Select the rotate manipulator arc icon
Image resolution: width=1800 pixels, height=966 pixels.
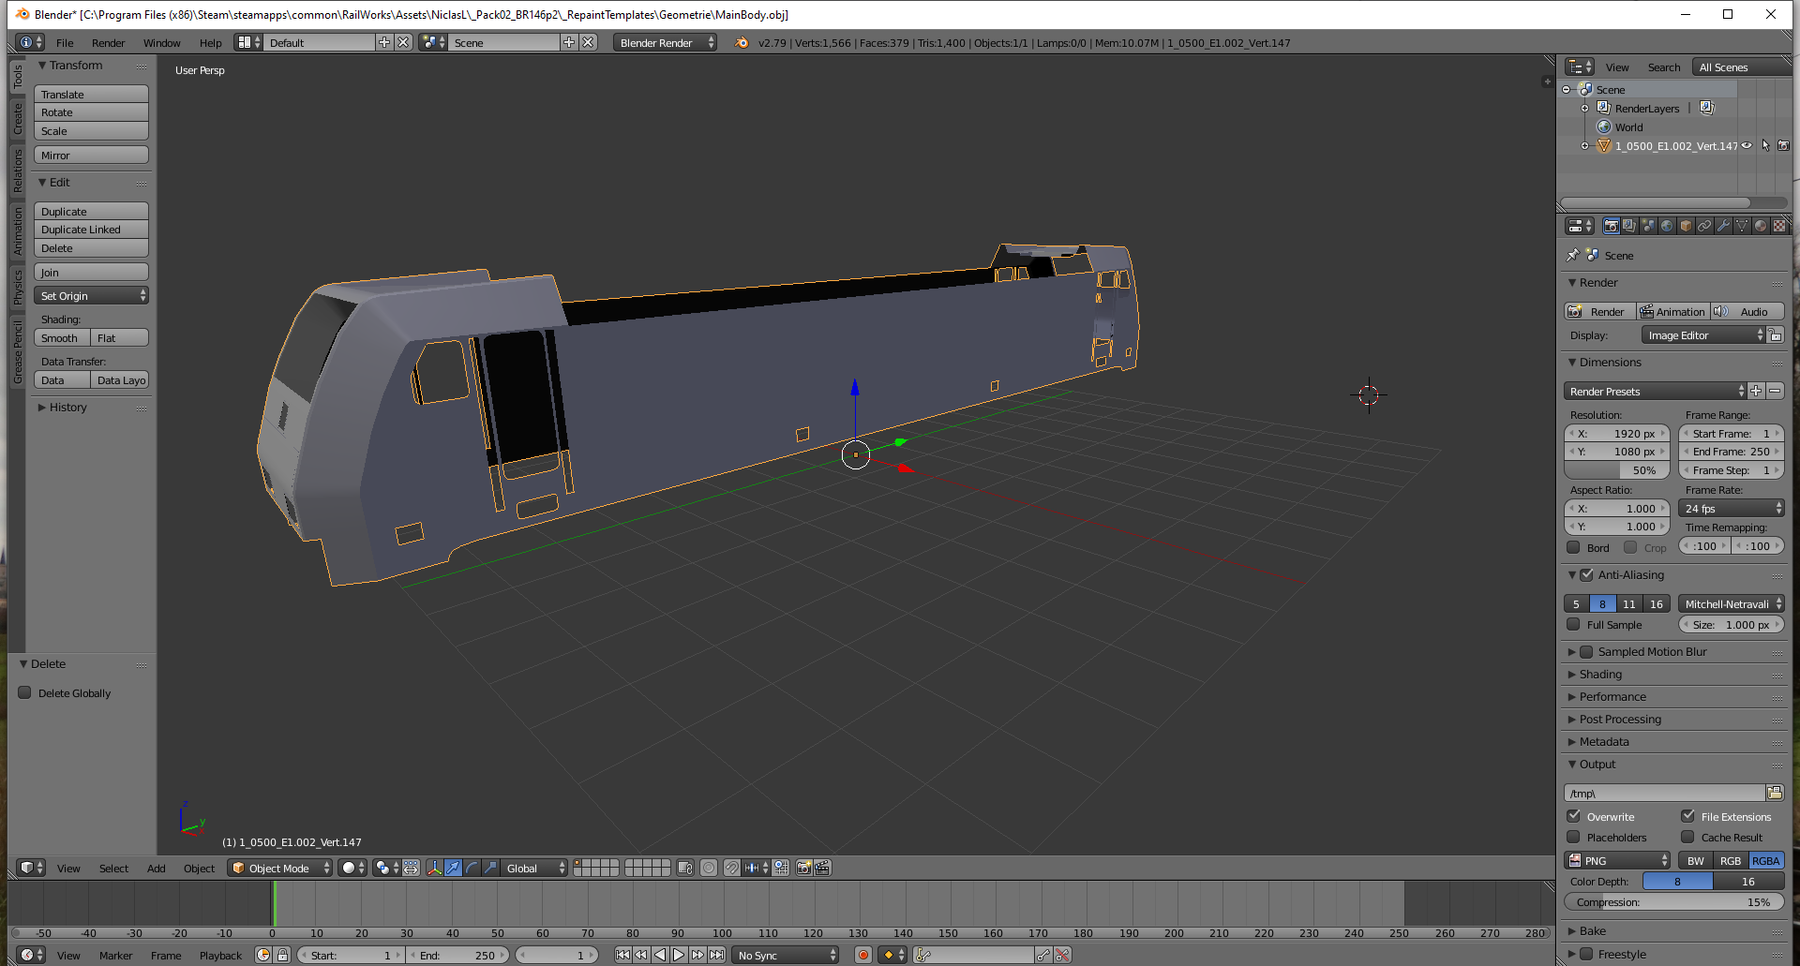click(472, 868)
